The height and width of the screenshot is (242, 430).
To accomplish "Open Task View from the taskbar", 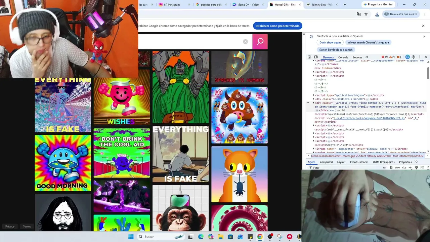I will click(x=190, y=237).
